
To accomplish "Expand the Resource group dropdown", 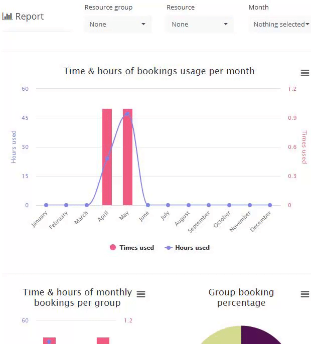I will (x=118, y=25).
